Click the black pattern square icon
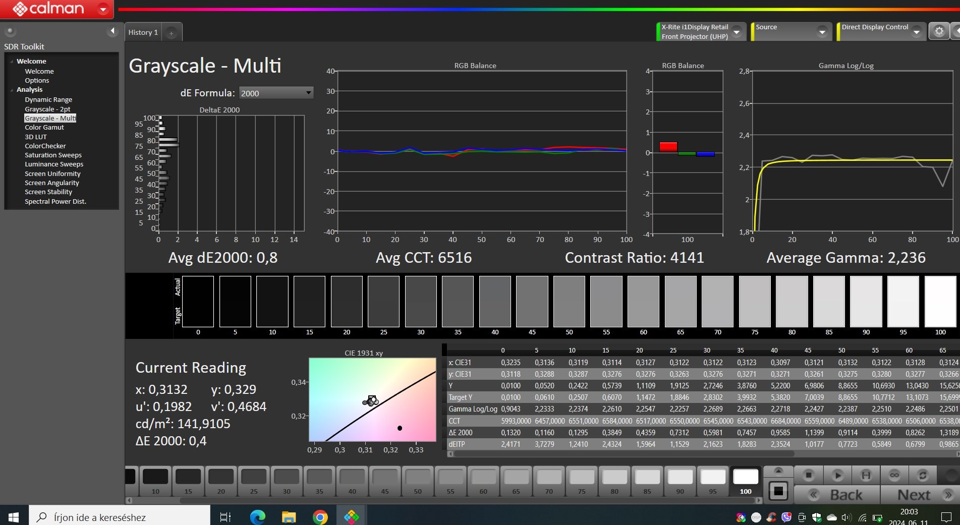Image resolution: width=960 pixels, height=525 pixels. coord(778,491)
